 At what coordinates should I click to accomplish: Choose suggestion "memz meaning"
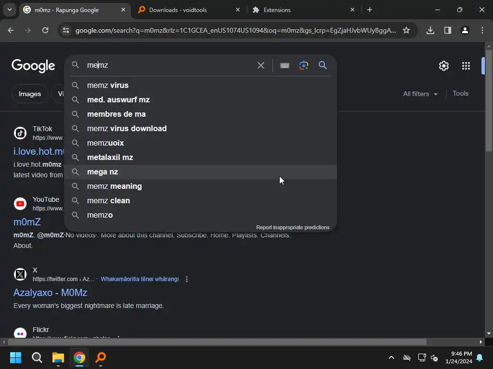click(x=200, y=186)
